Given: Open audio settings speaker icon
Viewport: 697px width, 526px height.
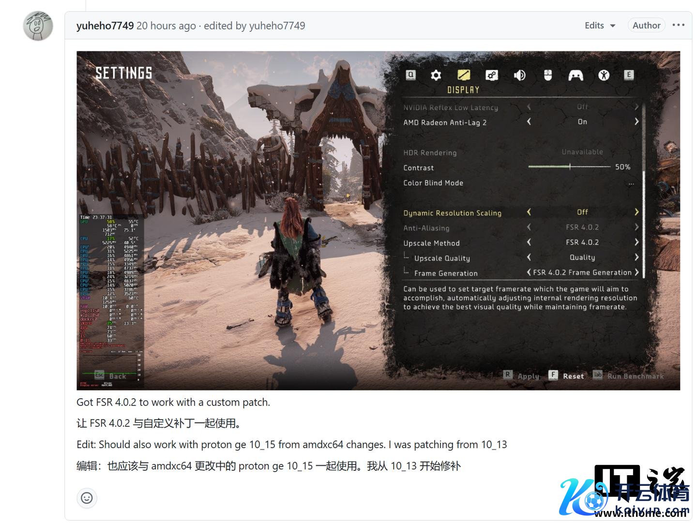Looking at the screenshot, I should tap(519, 75).
